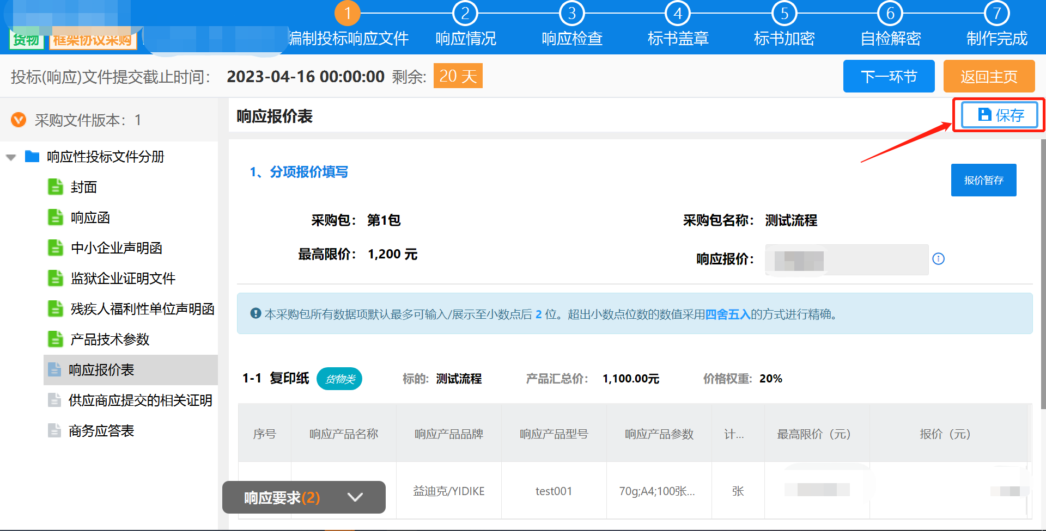The height and width of the screenshot is (531, 1046).
Task: Open the 制作完成 step label
Action: coord(997,39)
